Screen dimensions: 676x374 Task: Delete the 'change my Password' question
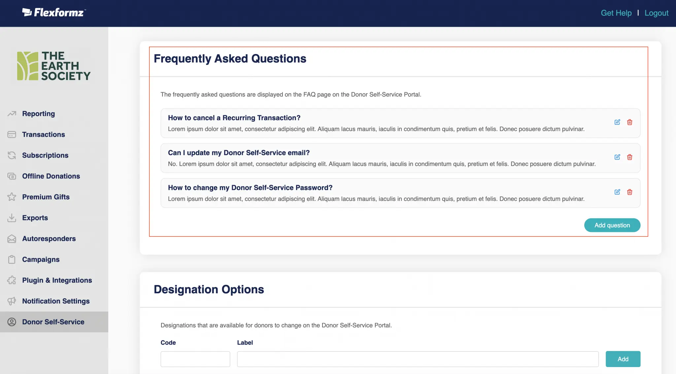(x=629, y=192)
